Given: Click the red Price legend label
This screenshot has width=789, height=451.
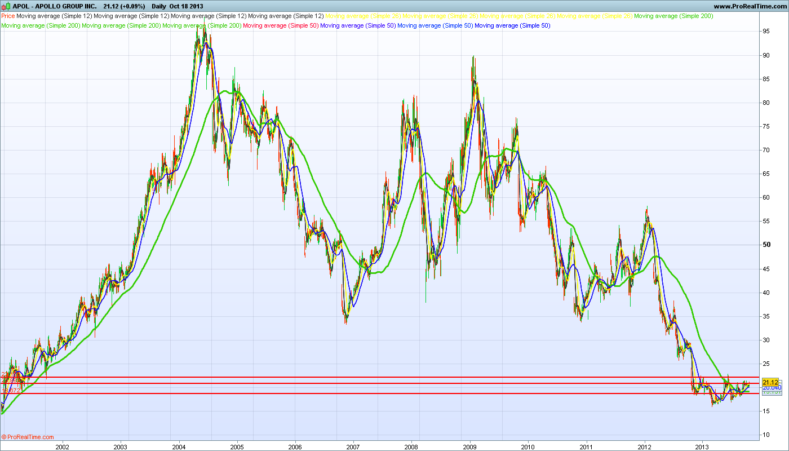Looking at the screenshot, I should pos(8,16).
